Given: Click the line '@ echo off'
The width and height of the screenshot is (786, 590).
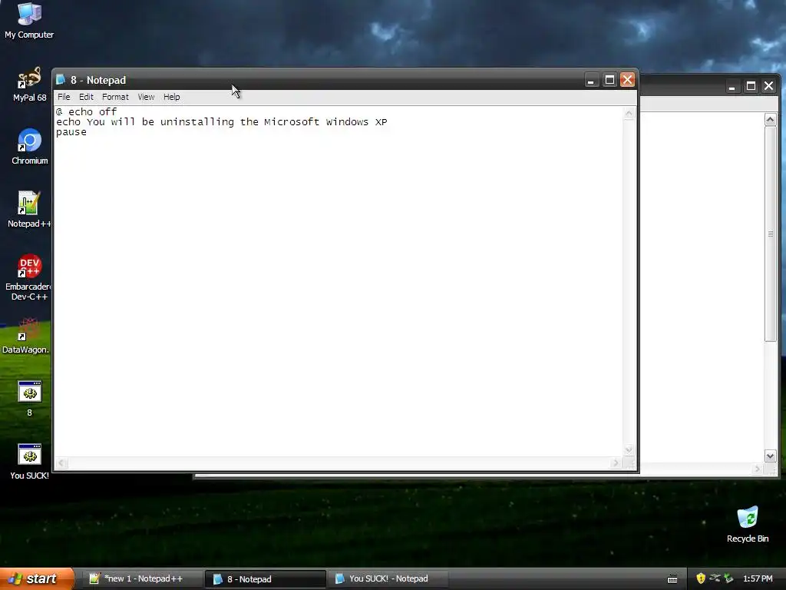Looking at the screenshot, I should 86,111.
